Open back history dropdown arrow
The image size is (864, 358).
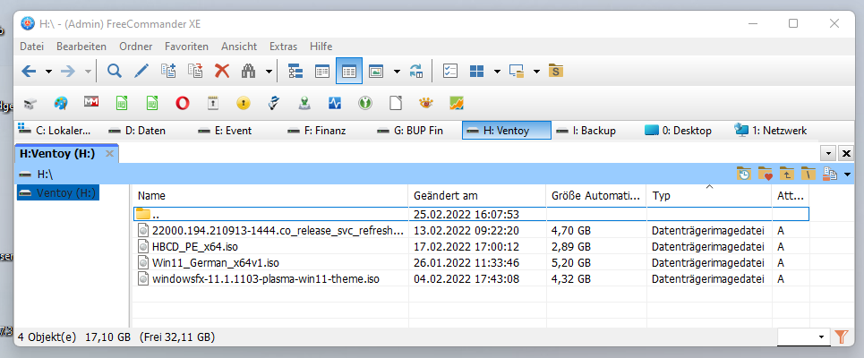(x=48, y=72)
